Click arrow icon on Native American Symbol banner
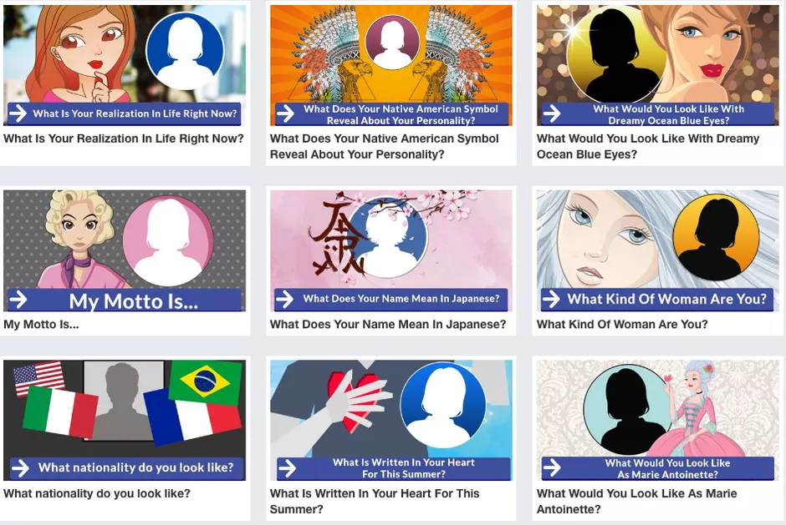Viewport: 786px width, 525px height. [285, 114]
